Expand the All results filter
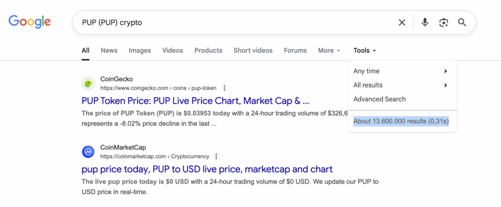 coord(400,85)
